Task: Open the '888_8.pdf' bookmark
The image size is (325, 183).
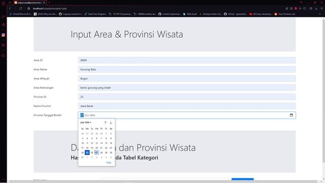Action: pos(190,14)
